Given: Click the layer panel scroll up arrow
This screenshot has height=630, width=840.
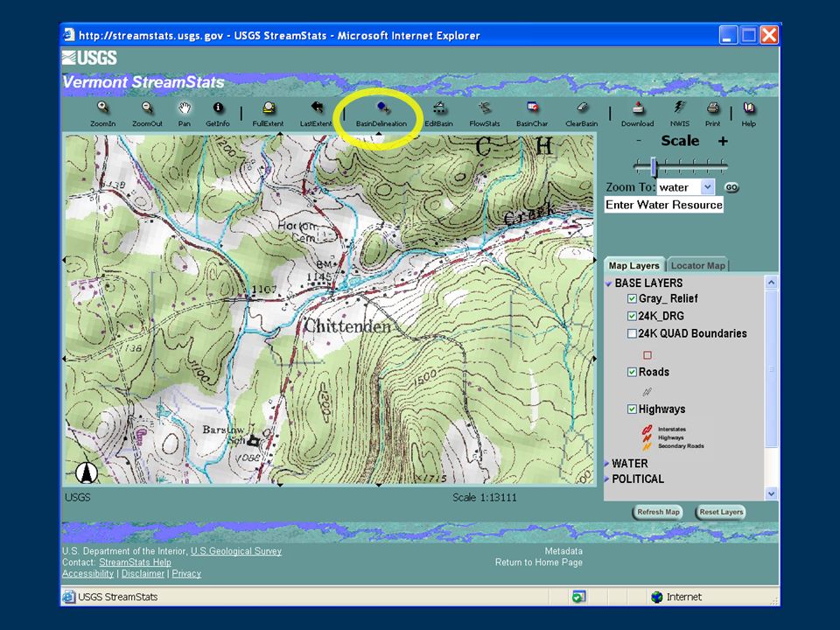Looking at the screenshot, I should [772, 282].
